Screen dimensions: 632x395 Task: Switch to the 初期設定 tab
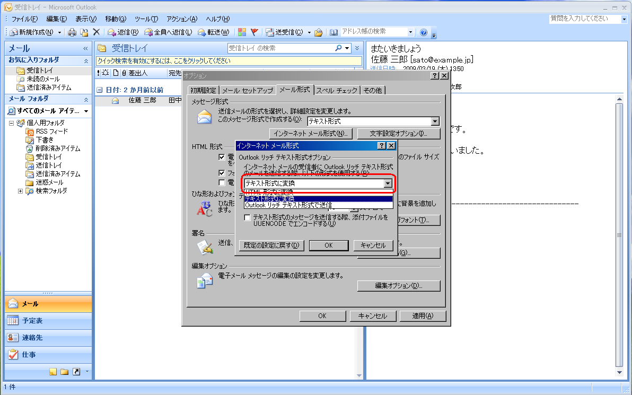pyautogui.click(x=204, y=91)
